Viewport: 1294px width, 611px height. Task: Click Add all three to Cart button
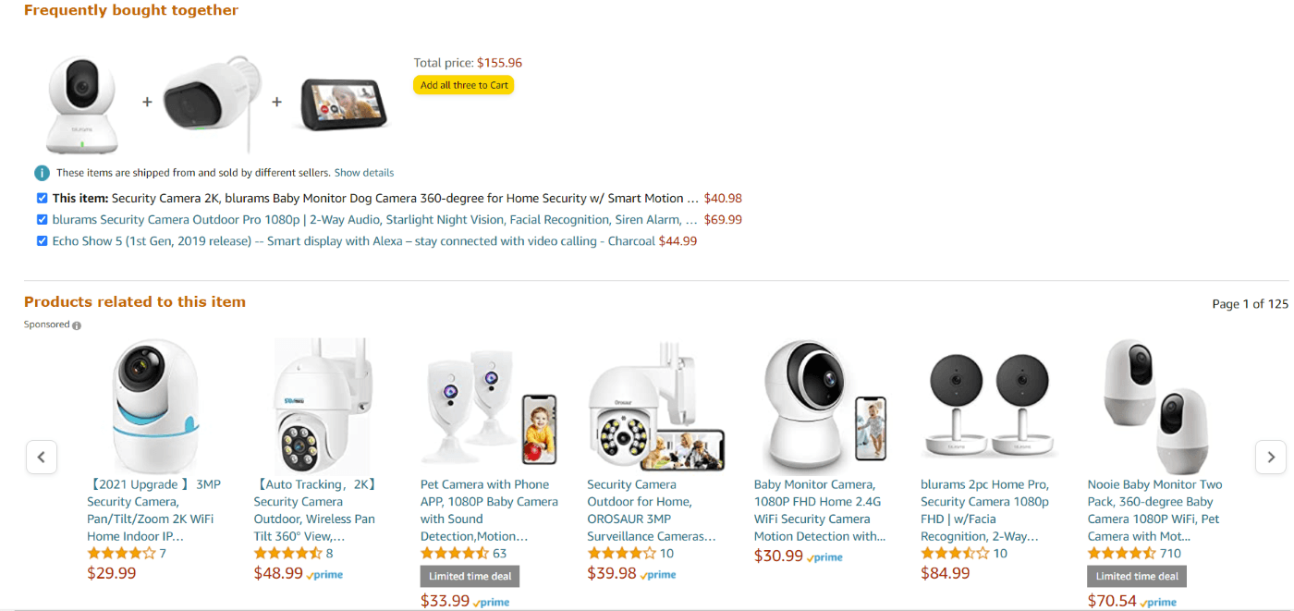click(463, 85)
